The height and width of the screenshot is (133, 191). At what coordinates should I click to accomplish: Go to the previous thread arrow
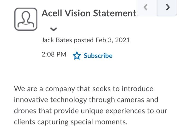147,8
